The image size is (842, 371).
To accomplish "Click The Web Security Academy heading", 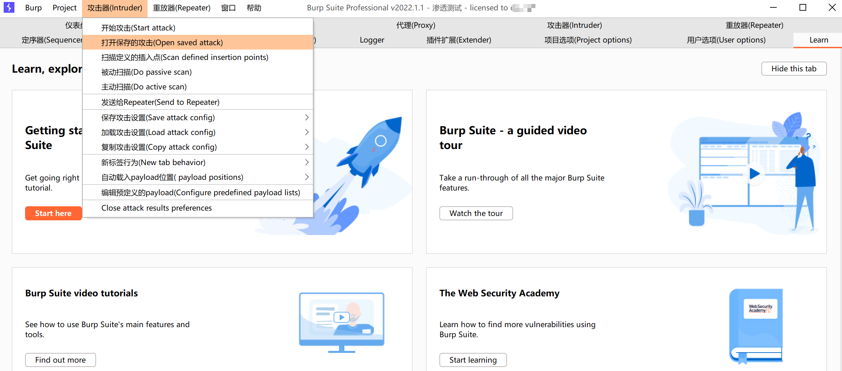I will point(499,293).
